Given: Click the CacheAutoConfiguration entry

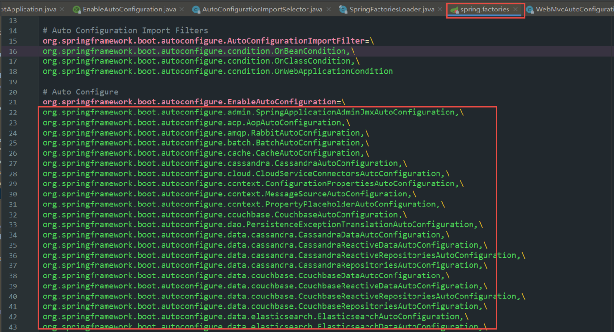Looking at the screenshot, I should (x=205, y=153).
